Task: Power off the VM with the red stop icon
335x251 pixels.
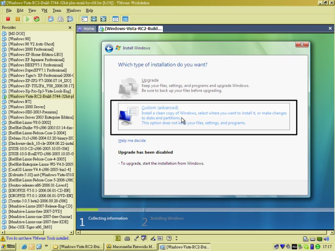Action: coord(8,19)
